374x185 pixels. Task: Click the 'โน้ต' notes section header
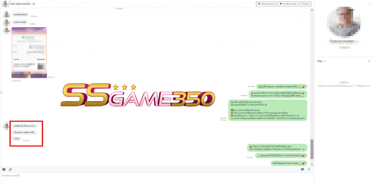[320, 61]
